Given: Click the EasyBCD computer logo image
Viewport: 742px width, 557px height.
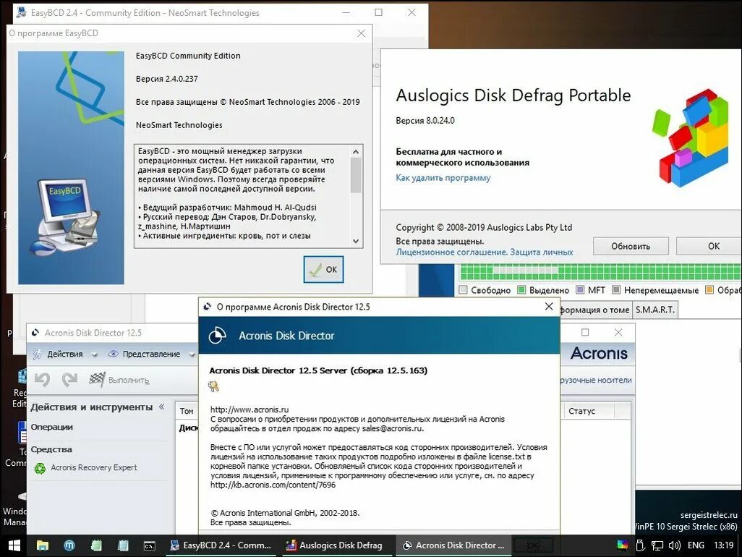Looking at the screenshot, I should [x=66, y=217].
